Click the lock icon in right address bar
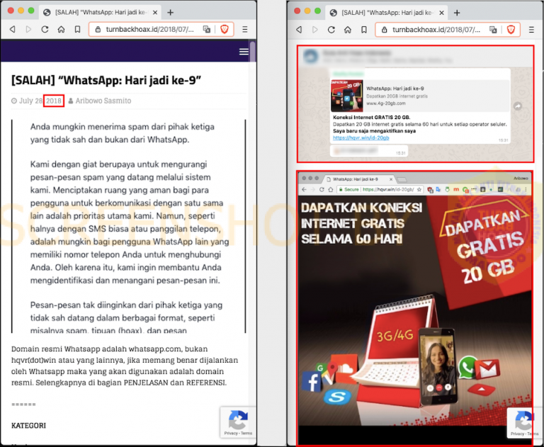This screenshot has height=447, width=544. [384, 30]
